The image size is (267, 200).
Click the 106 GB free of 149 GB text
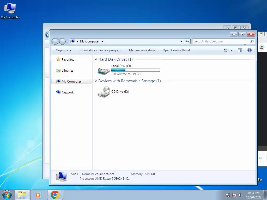(x=126, y=74)
